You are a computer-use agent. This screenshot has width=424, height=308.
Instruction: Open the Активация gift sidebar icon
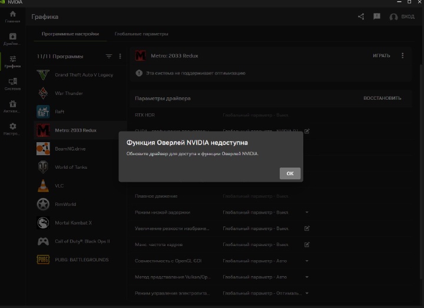pyautogui.click(x=13, y=107)
